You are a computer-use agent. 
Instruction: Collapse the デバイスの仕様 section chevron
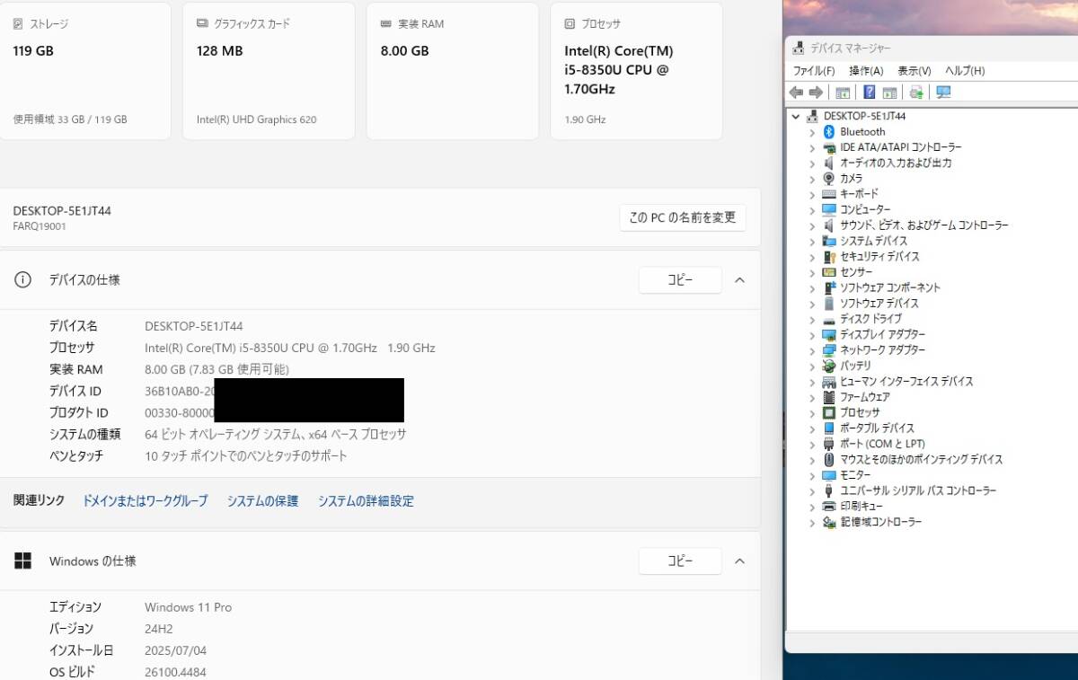pos(739,280)
